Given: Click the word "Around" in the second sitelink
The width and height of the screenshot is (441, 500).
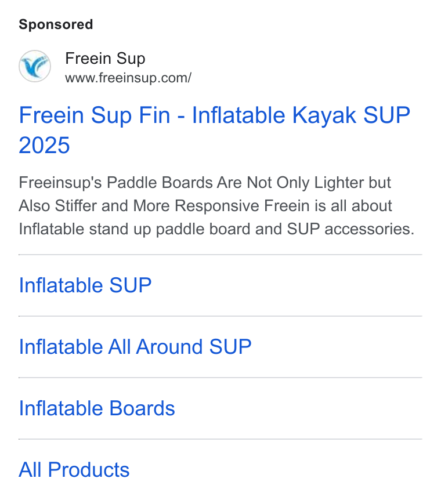Looking at the screenshot, I should [x=169, y=346].
